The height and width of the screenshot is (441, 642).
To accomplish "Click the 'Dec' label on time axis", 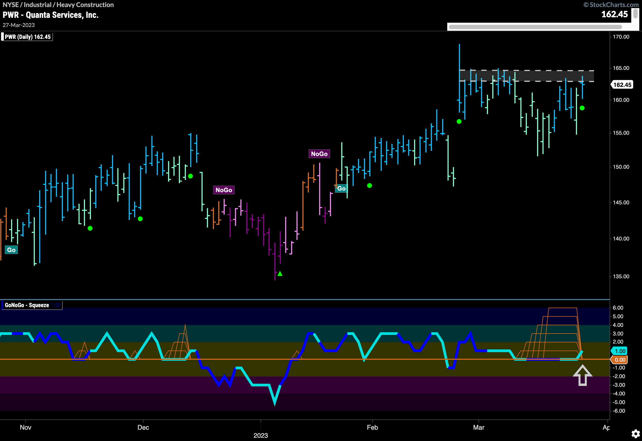I will tap(143, 427).
